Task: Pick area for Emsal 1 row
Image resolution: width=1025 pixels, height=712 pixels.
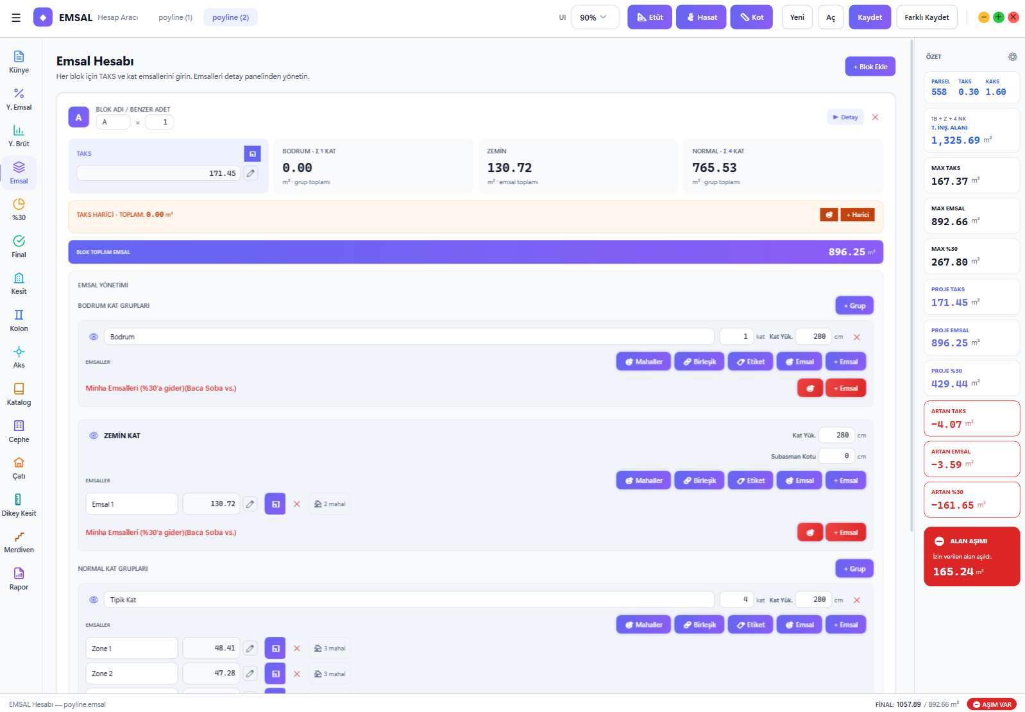Action: 275,504
